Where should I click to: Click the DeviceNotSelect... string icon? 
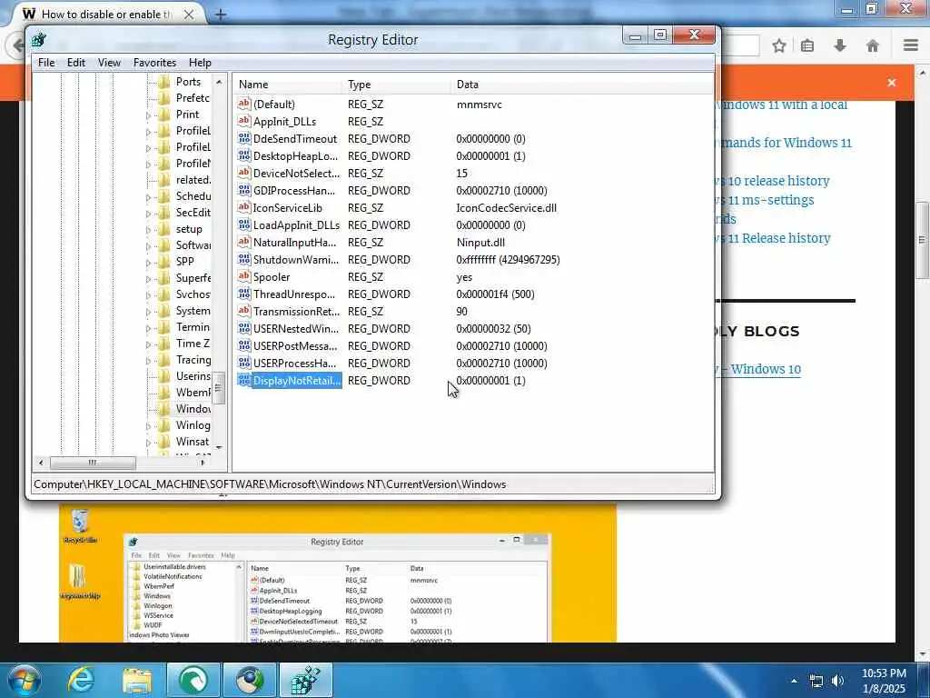pyautogui.click(x=243, y=173)
